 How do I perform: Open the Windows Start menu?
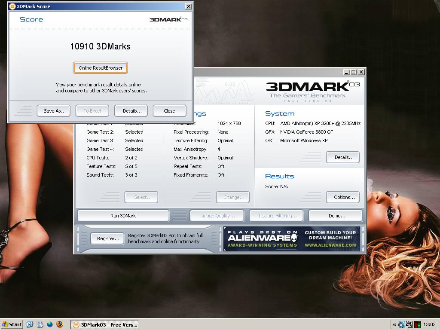click(12, 324)
